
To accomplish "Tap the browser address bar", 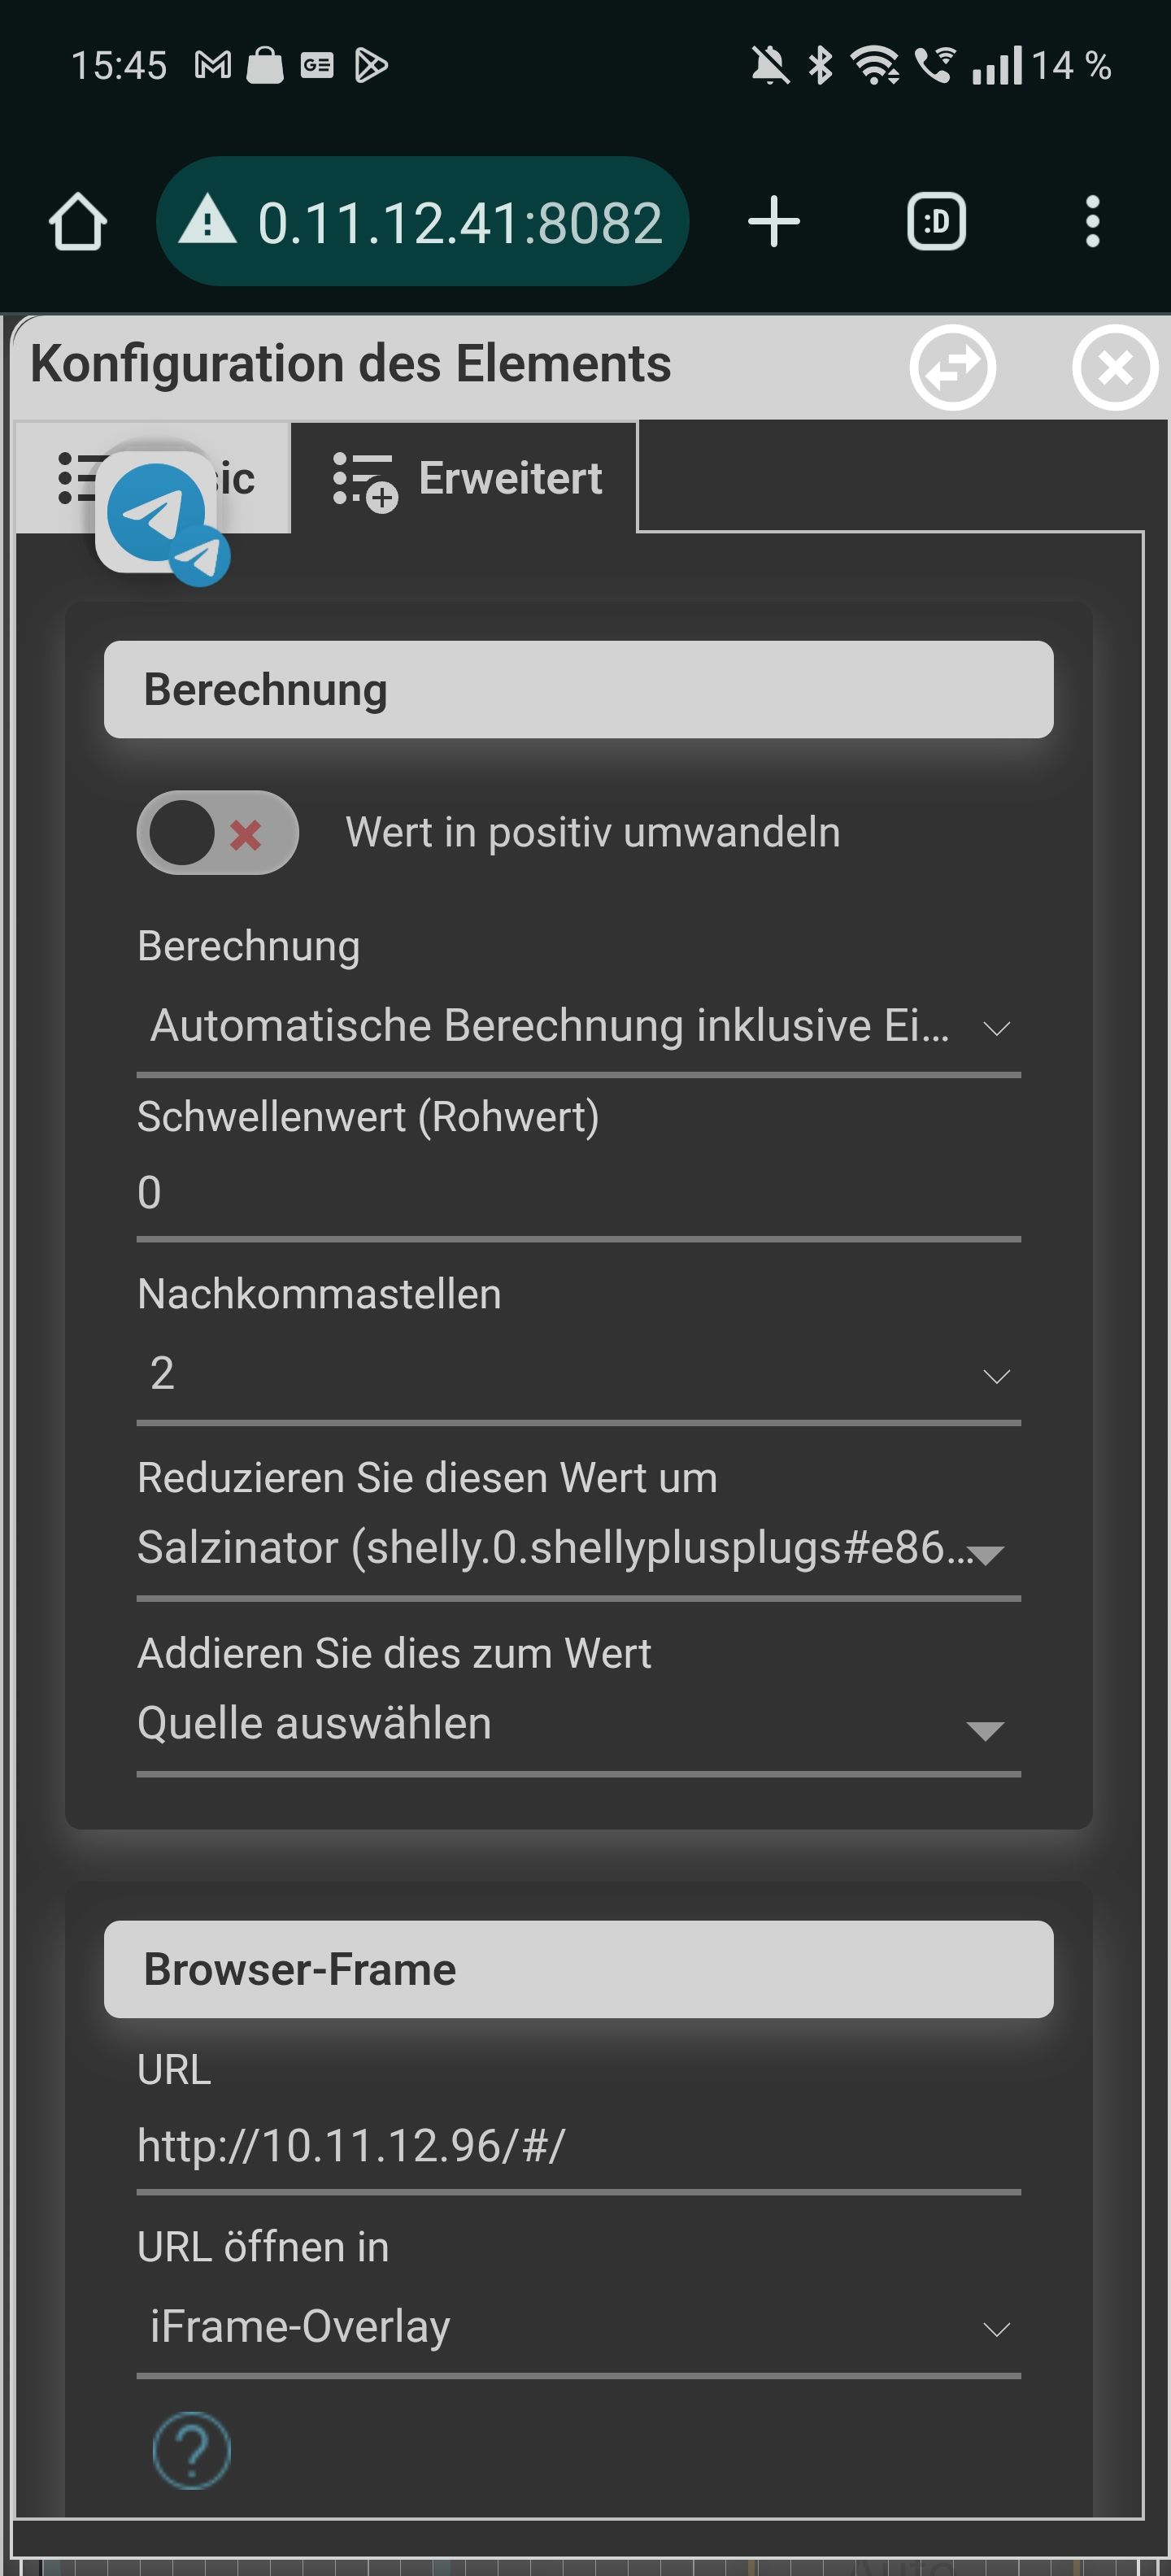I will pyautogui.click(x=458, y=221).
